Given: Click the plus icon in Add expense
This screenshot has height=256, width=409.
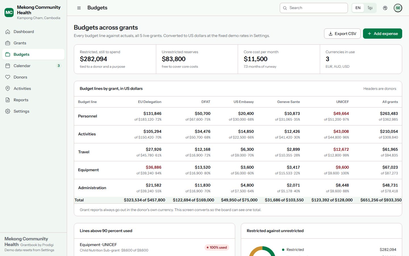Looking at the screenshot, I should [x=370, y=34].
